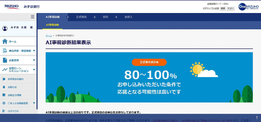Click the 正式審査通過率 orange badge
The image size is (261, 122).
(149, 62)
